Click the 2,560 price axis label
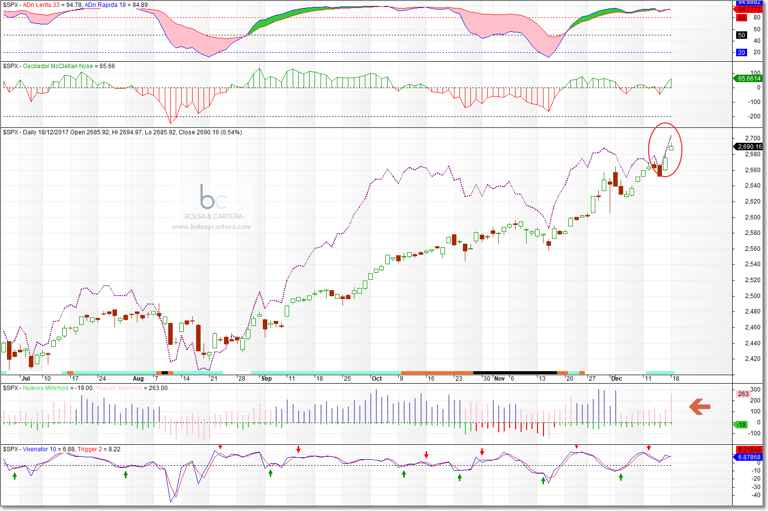 click(x=753, y=249)
